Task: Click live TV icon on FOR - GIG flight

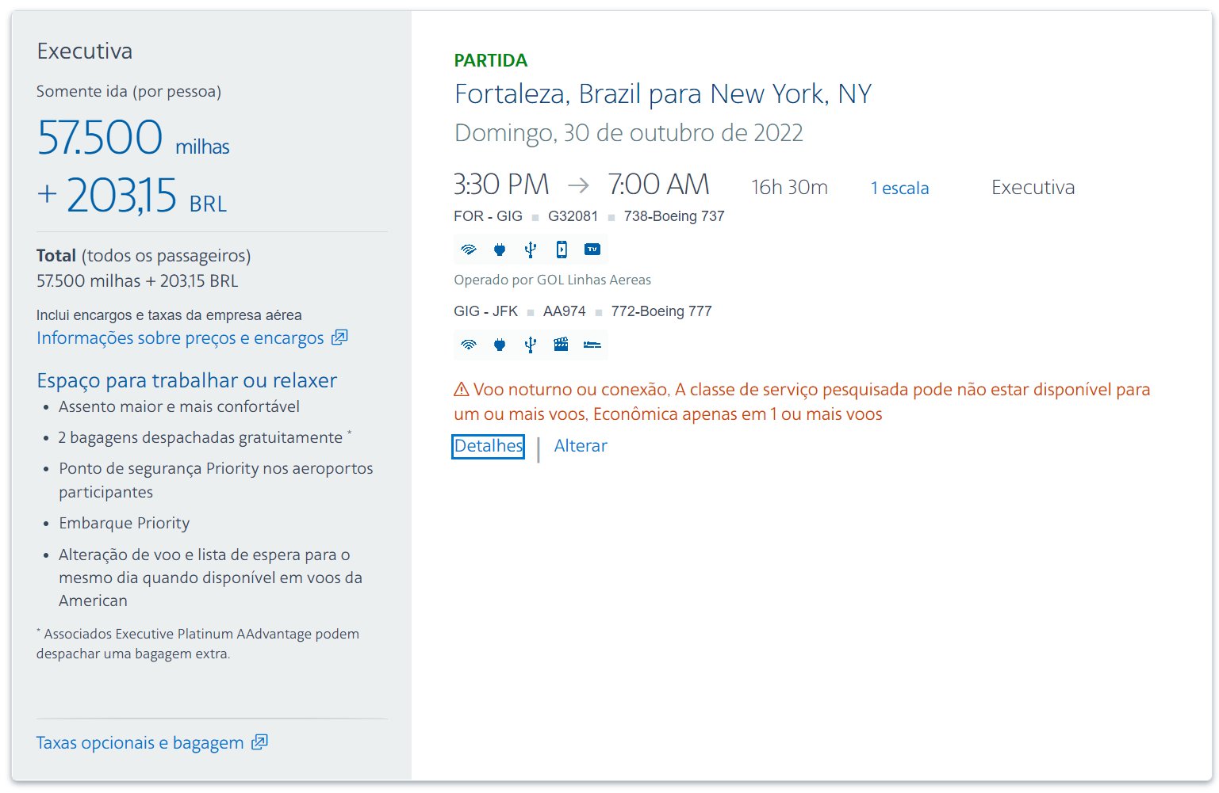Action: pos(592,250)
